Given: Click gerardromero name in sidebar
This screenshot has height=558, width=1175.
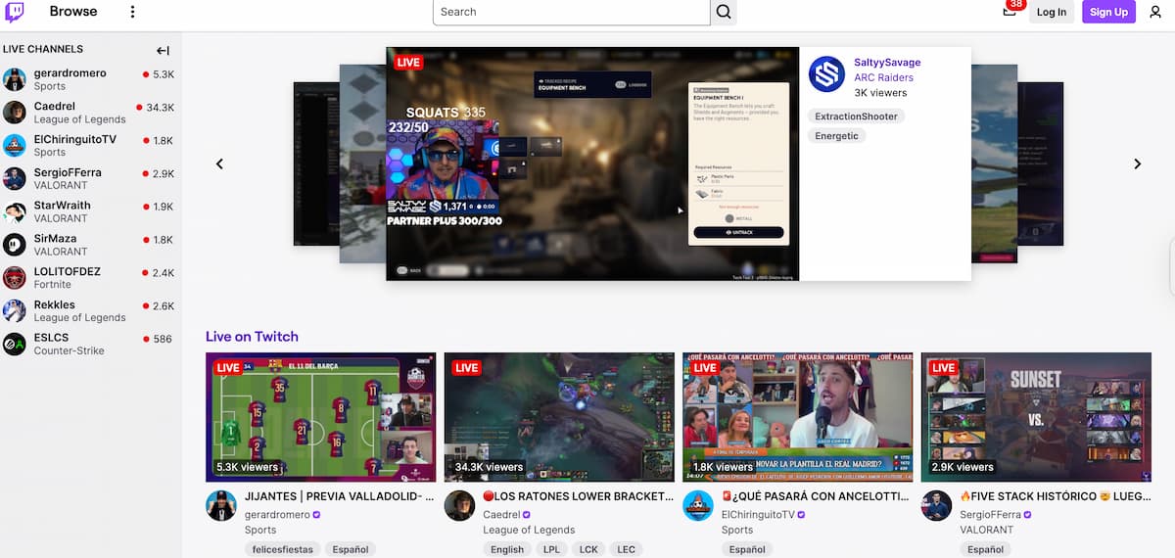Looking at the screenshot, I should pyautogui.click(x=70, y=73).
